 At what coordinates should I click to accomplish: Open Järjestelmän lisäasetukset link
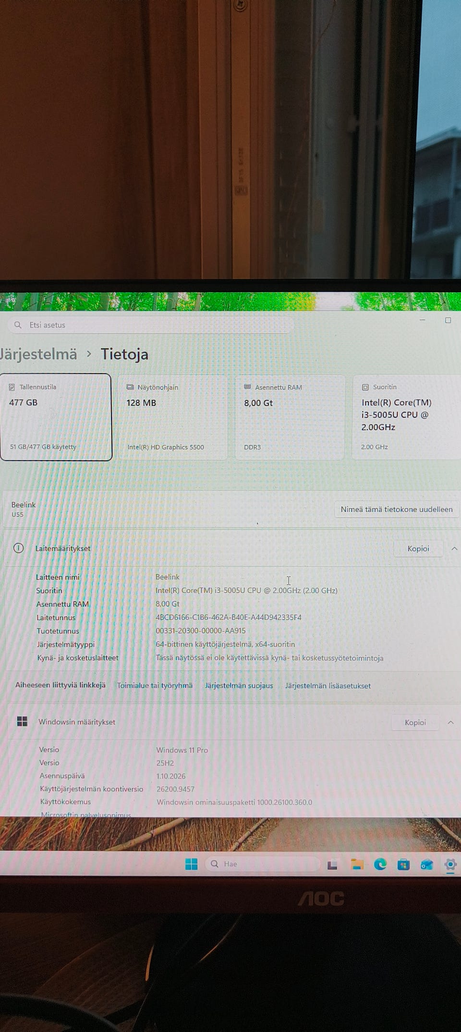(328, 686)
